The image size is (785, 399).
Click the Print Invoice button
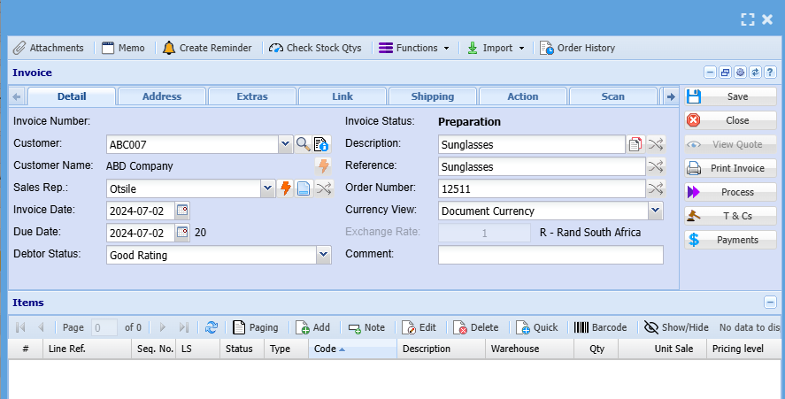click(730, 168)
